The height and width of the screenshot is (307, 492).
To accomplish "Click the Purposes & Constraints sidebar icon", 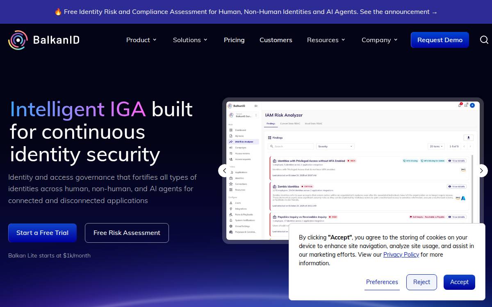I will (231, 232).
